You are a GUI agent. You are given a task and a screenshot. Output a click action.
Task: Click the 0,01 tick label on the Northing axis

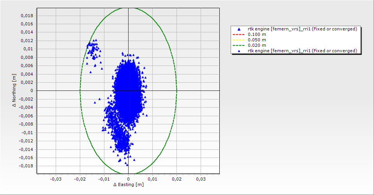[28, 49]
